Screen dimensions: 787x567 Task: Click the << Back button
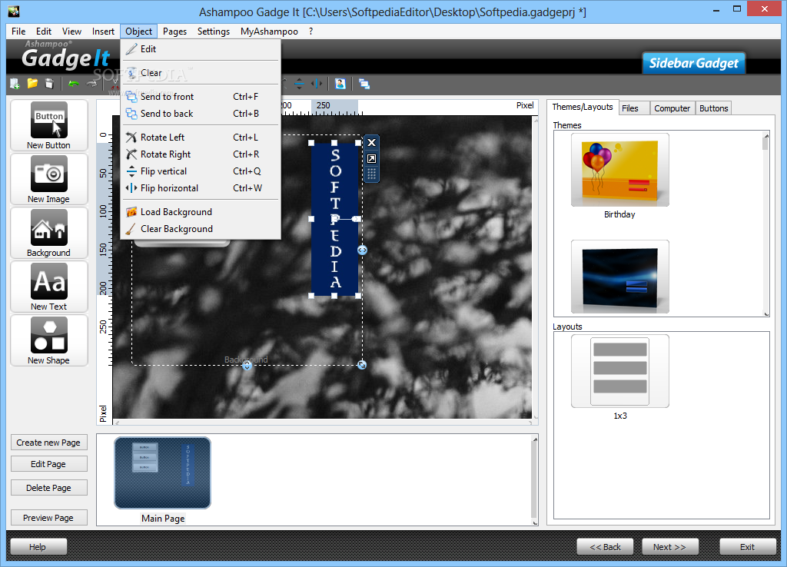coord(606,547)
